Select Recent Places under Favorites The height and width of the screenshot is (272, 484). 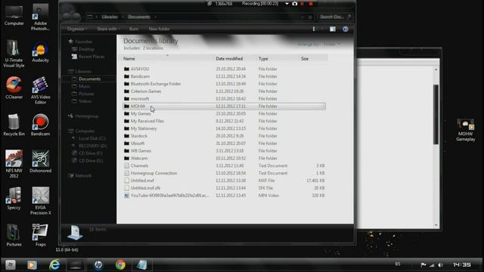[92, 57]
